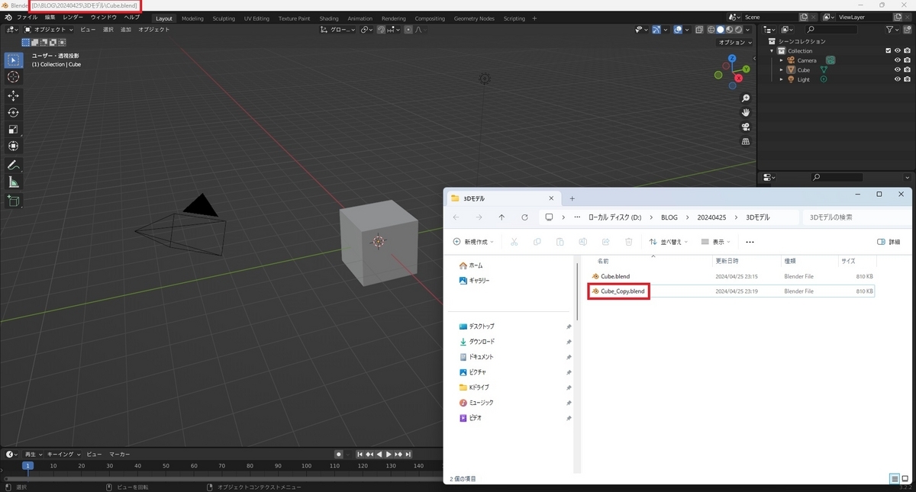Toggle camera view with the camera gizmo icon

click(746, 127)
